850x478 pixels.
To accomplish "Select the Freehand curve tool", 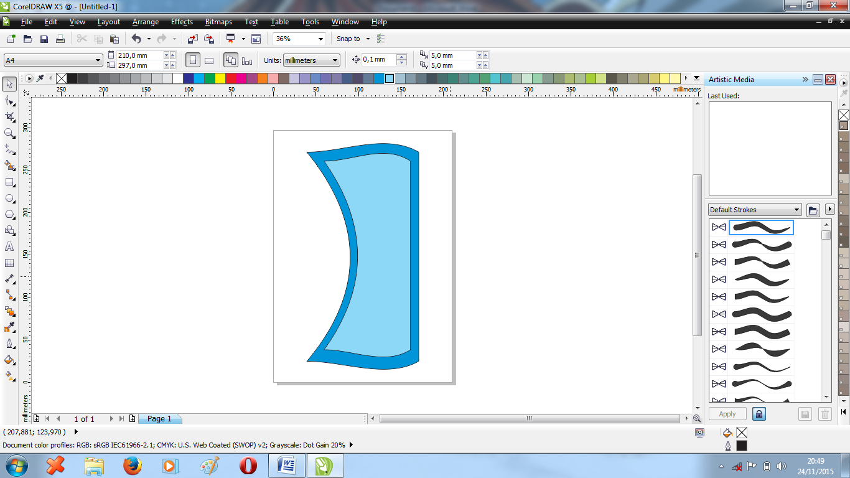I will pyautogui.click(x=9, y=149).
